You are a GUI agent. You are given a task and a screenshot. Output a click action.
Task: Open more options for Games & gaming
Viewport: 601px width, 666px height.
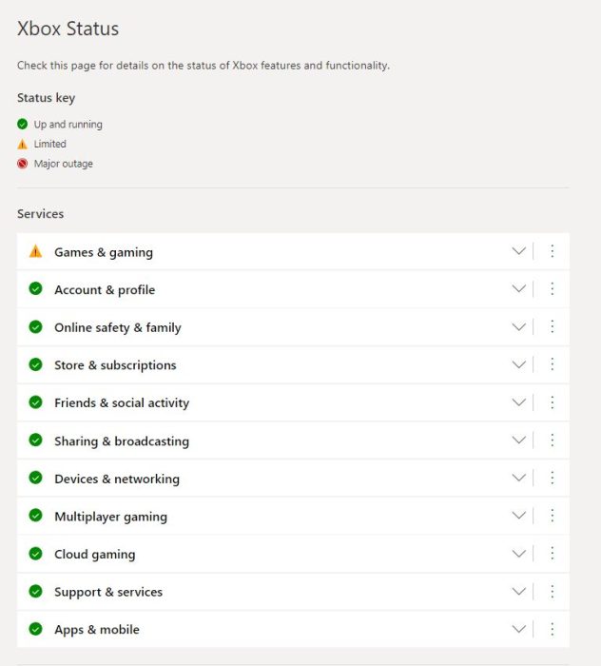pos(553,251)
